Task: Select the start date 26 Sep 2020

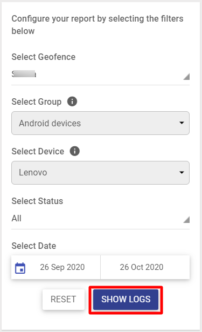Action: coord(62,267)
